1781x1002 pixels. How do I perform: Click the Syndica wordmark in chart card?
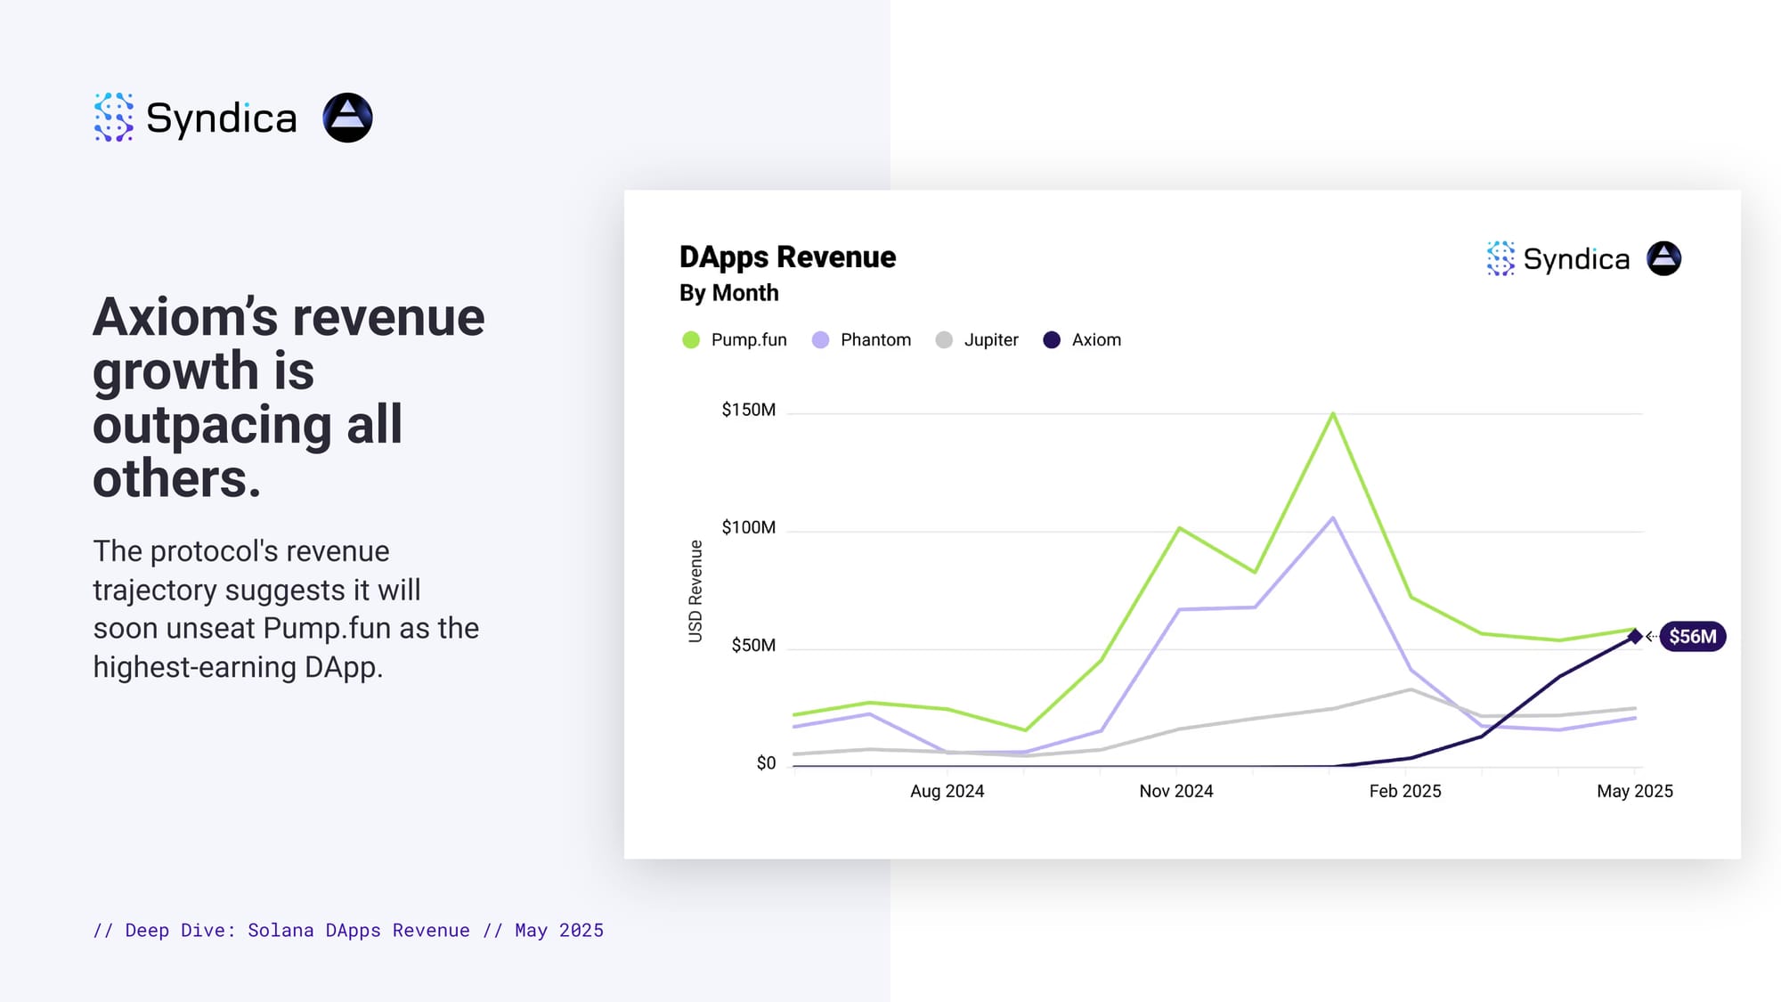[1576, 259]
